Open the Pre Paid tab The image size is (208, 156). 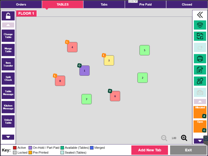[145, 4]
